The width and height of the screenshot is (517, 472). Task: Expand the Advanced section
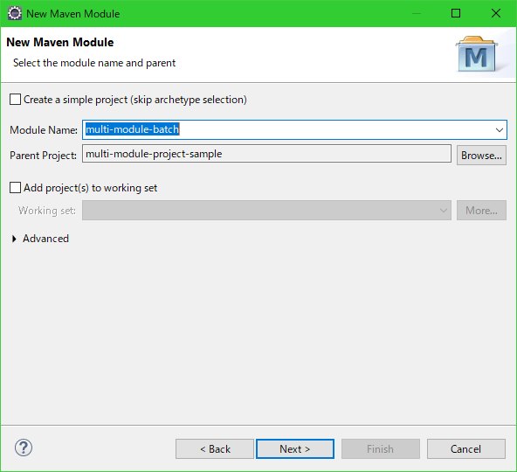coord(14,239)
